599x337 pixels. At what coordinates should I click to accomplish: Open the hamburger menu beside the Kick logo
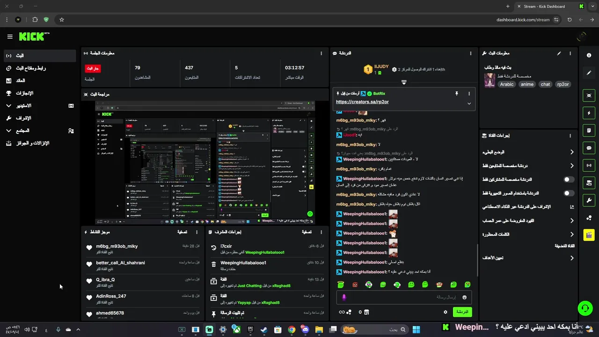coord(10,37)
